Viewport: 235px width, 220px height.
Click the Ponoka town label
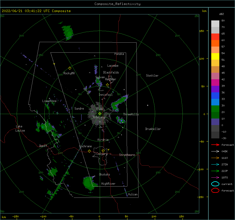[x=119, y=54]
